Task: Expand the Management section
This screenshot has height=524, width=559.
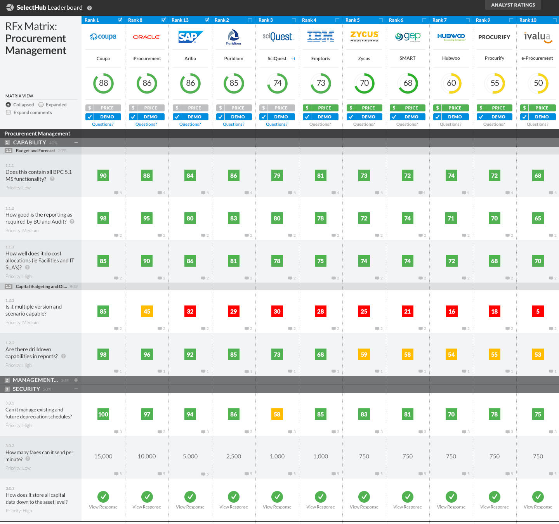Action: [x=76, y=380]
